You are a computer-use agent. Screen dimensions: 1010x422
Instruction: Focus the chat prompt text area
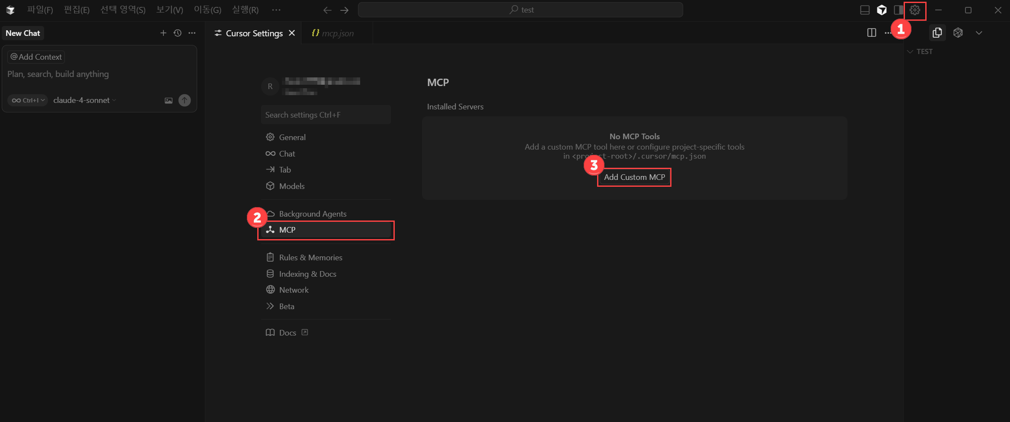point(99,74)
